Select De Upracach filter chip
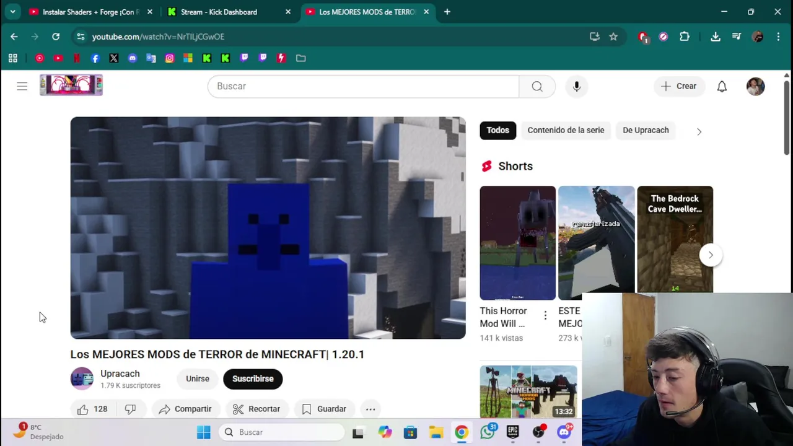This screenshot has width=793, height=446. (646, 130)
